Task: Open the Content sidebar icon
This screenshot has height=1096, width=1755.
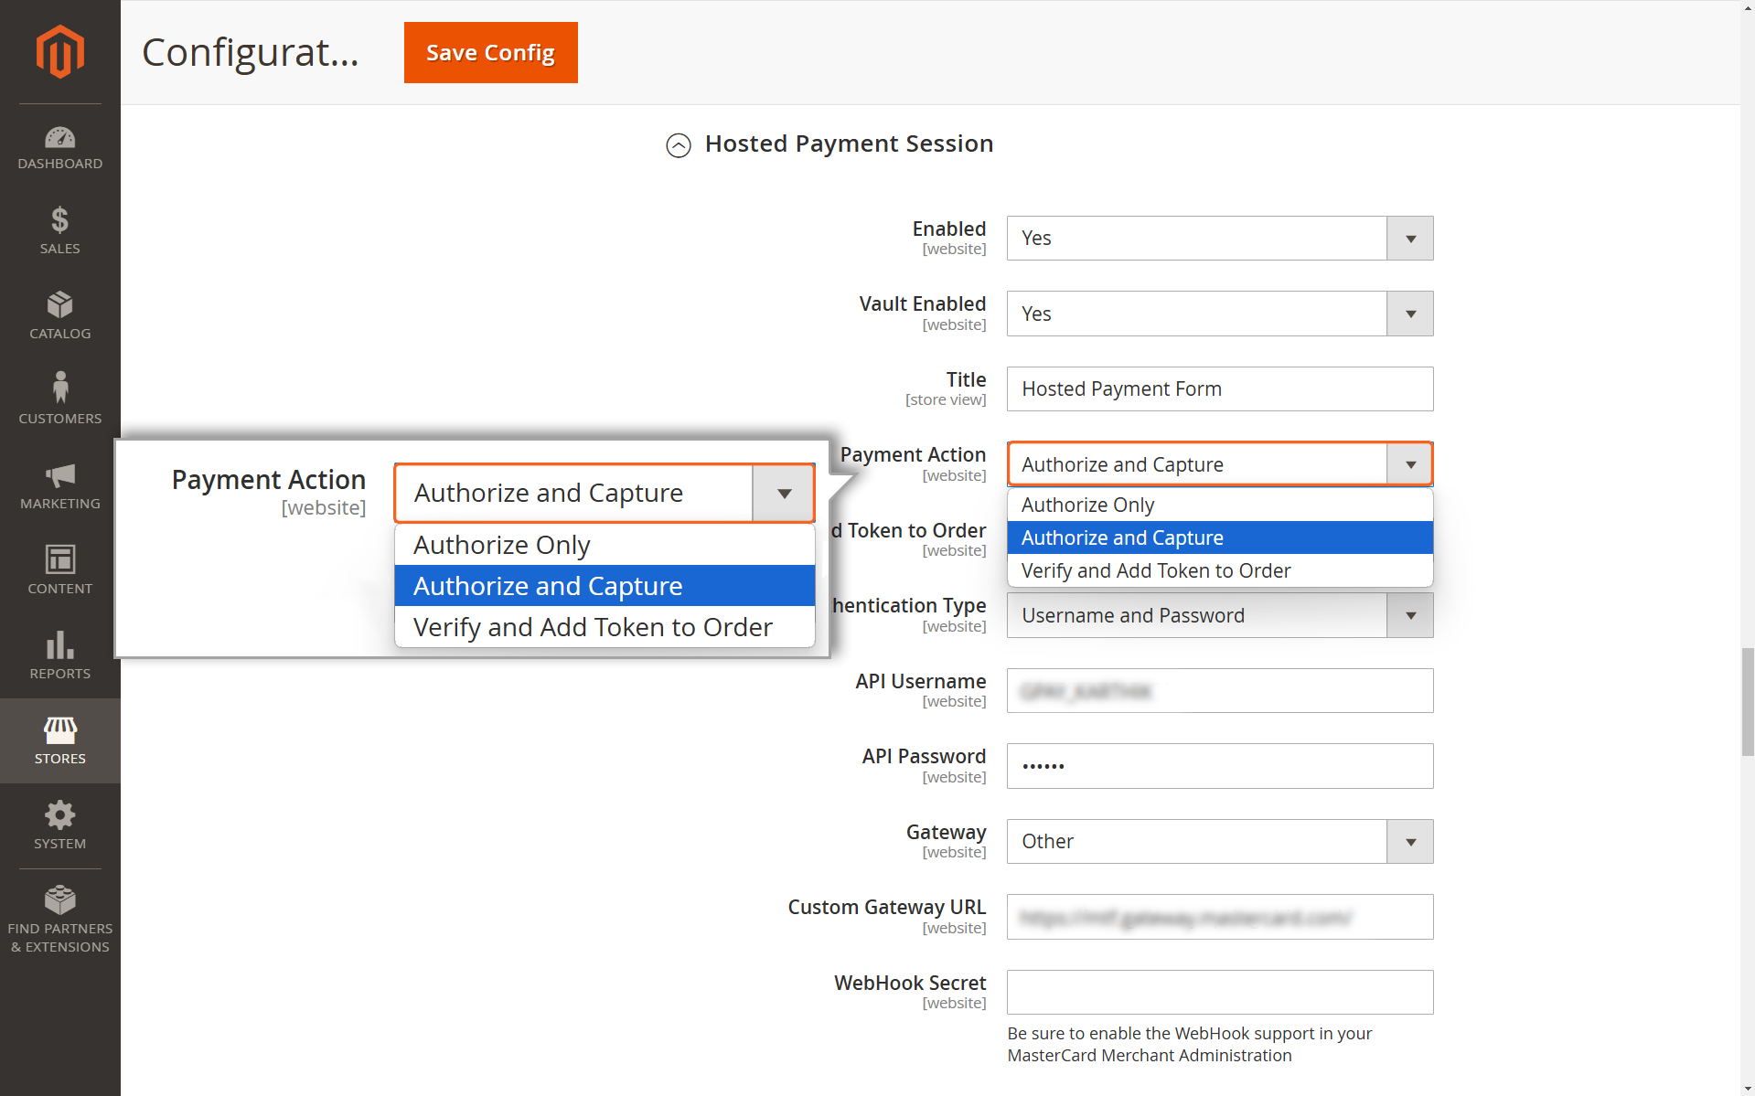Action: [x=59, y=559]
